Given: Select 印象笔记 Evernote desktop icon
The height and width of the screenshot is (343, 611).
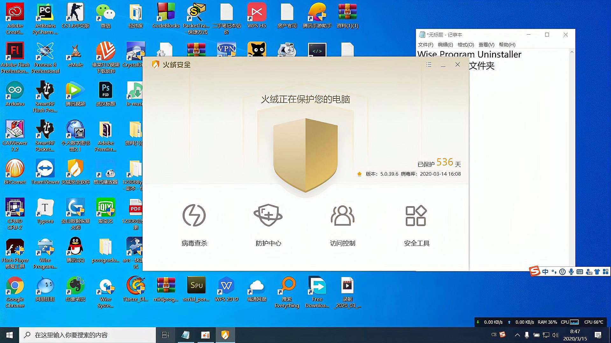Looking at the screenshot, I should click(x=75, y=289).
